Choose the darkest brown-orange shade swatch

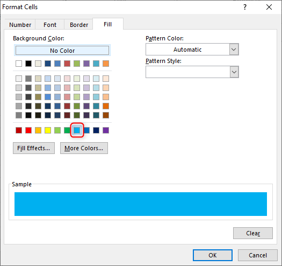pos(106,115)
